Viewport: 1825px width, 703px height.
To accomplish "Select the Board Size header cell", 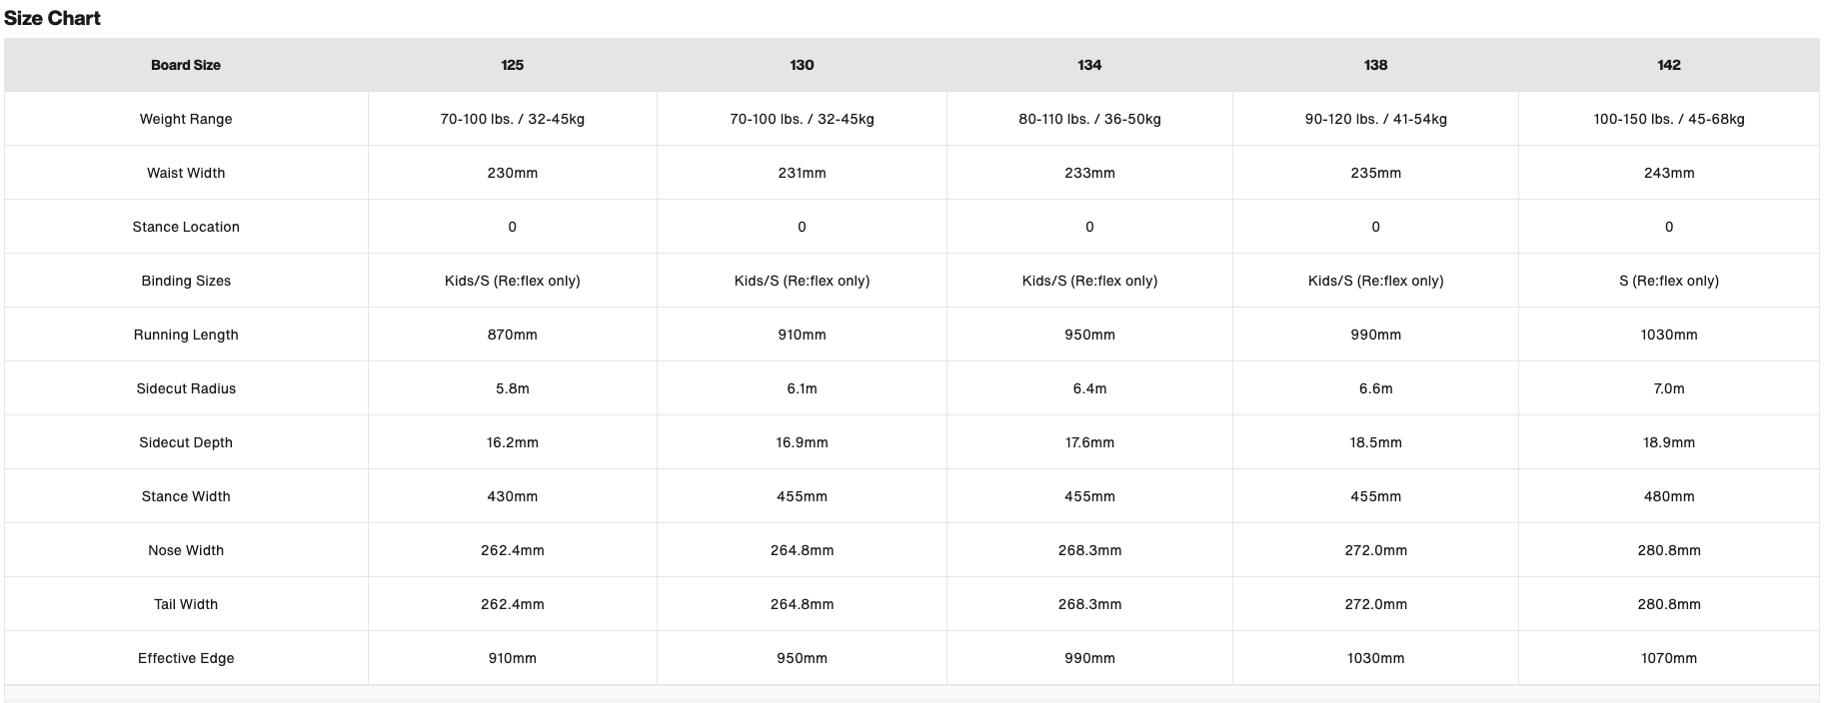I will (x=186, y=65).
